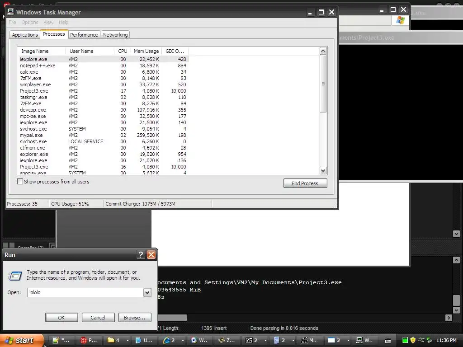Screen dimensions: 463x347
Task: Select the taskmgr.exe process row
Action: (103, 98)
